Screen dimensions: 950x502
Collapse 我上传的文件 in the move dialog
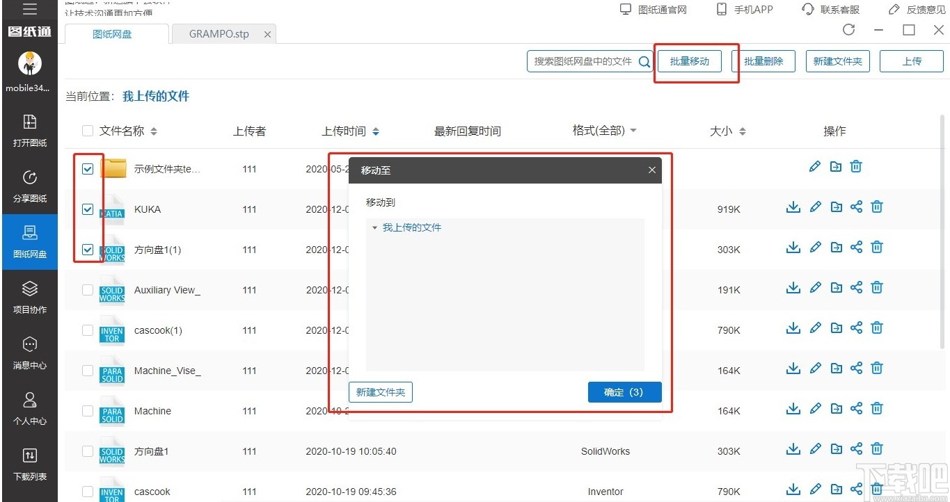click(x=374, y=227)
